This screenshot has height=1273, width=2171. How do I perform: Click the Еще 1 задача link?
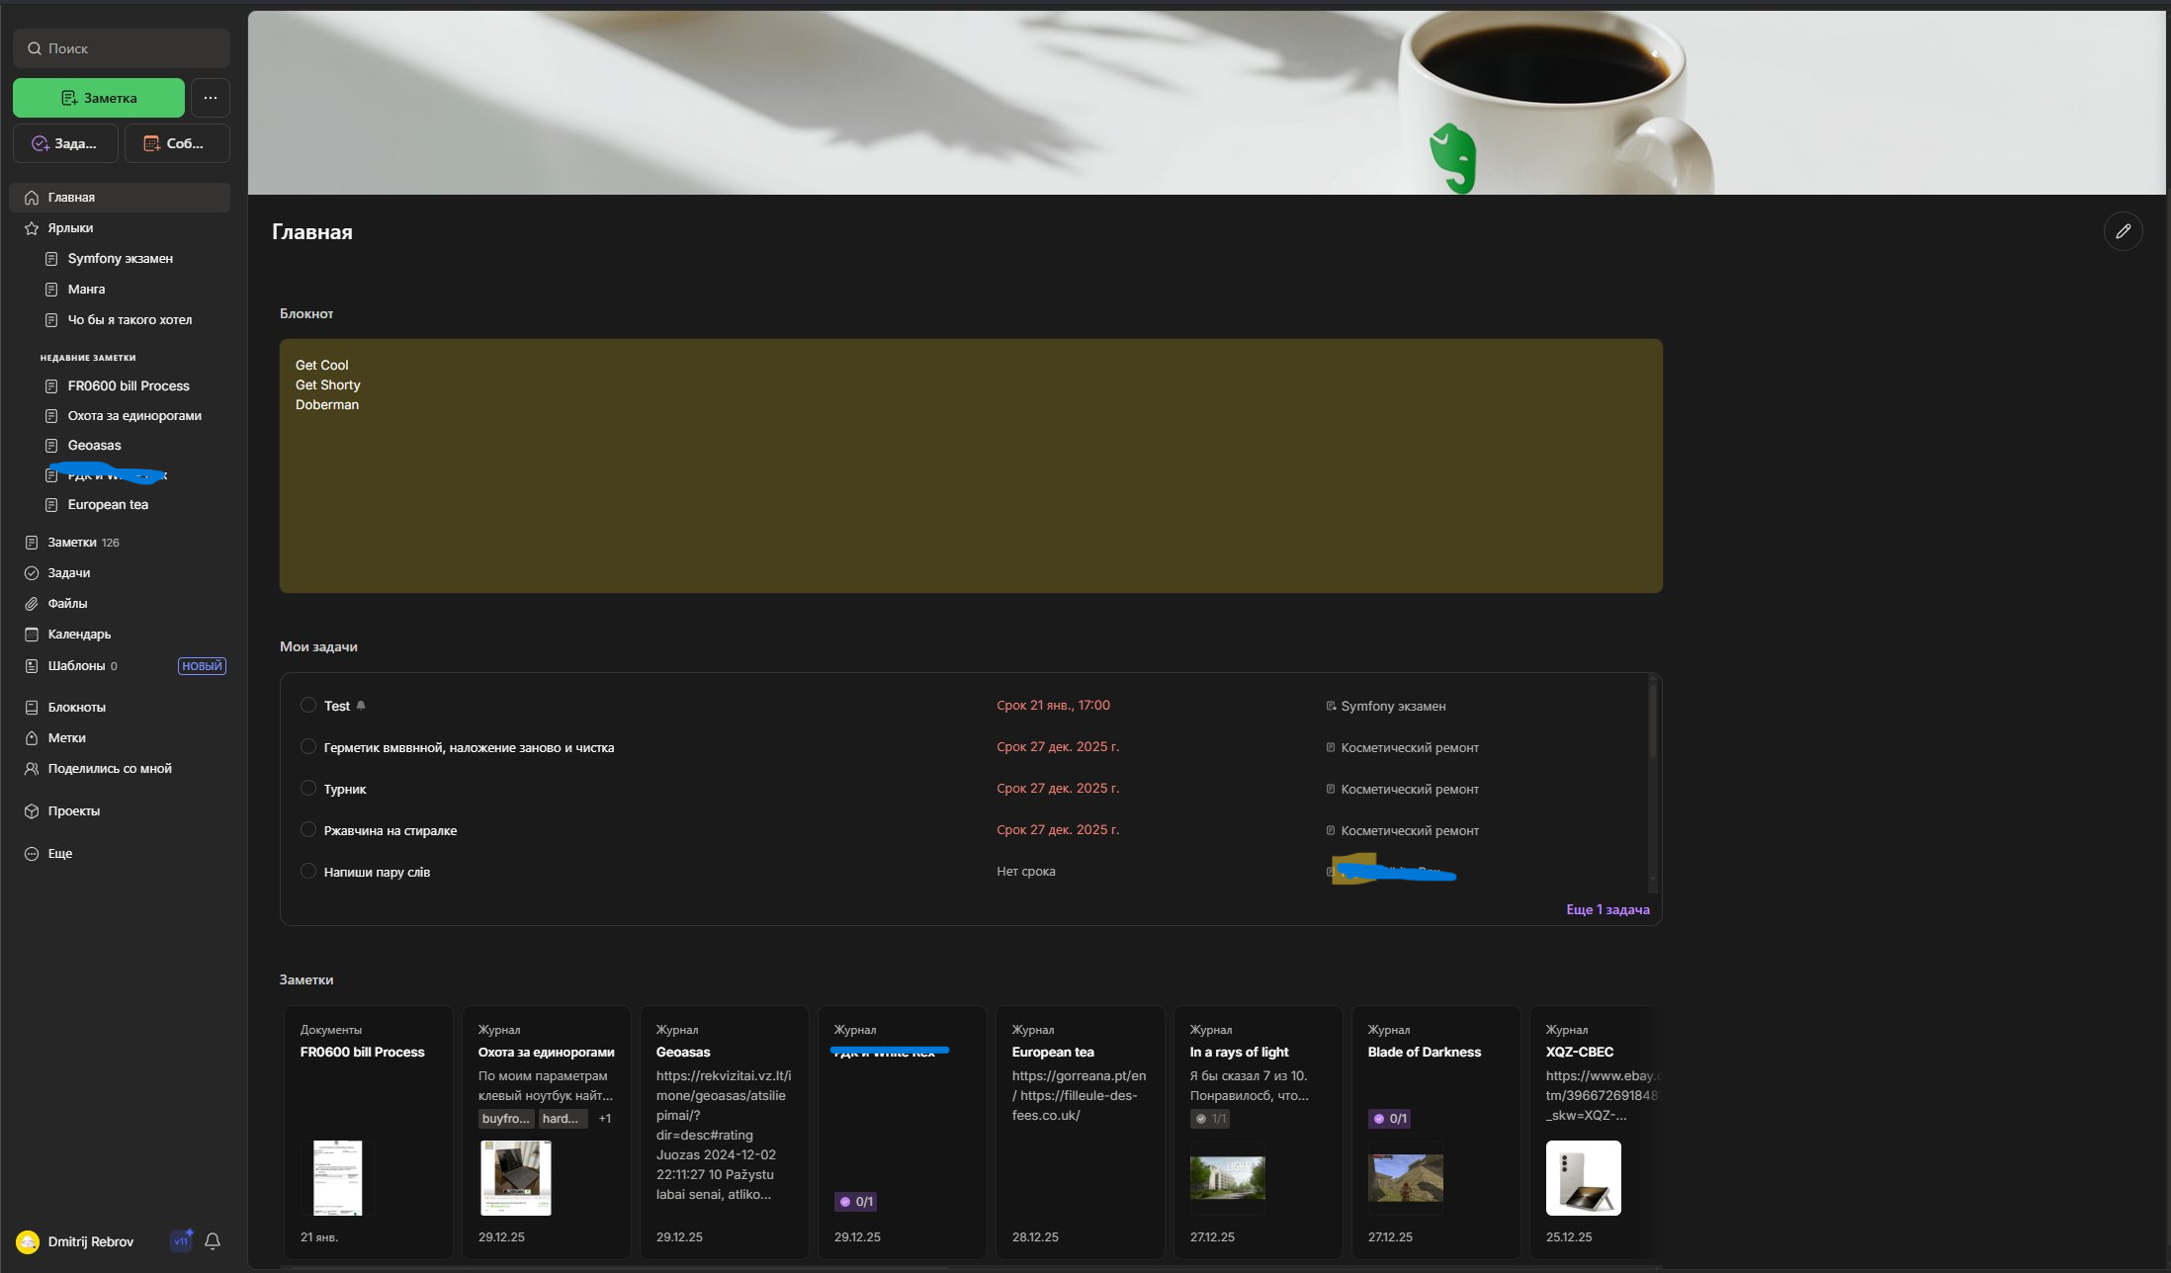pyautogui.click(x=1607, y=909)
